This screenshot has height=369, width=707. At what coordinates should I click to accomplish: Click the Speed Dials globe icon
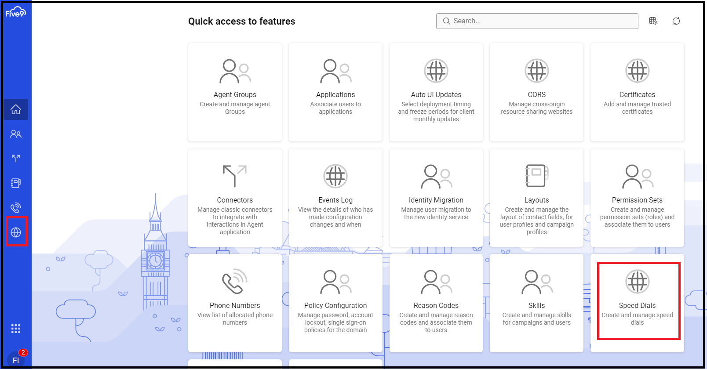point(638,282)
